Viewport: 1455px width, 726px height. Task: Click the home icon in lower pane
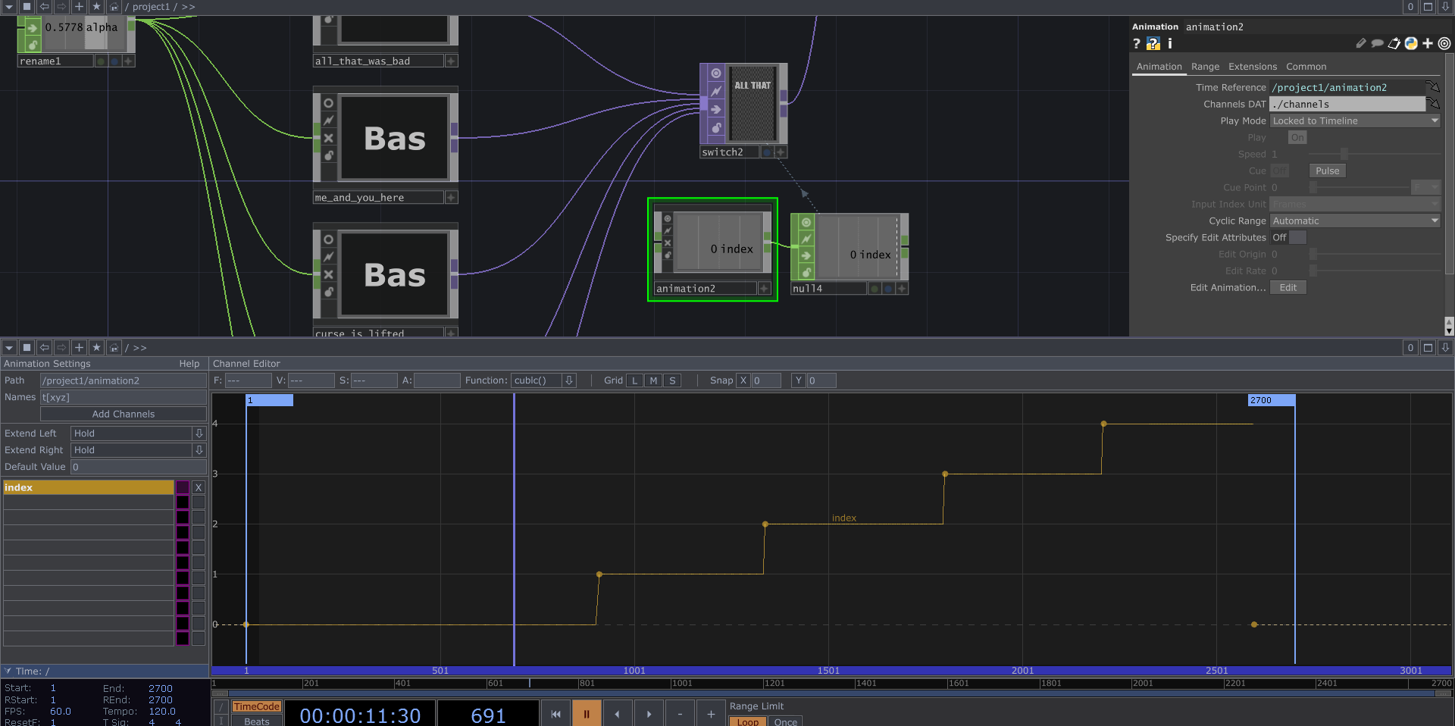(114, 348)
